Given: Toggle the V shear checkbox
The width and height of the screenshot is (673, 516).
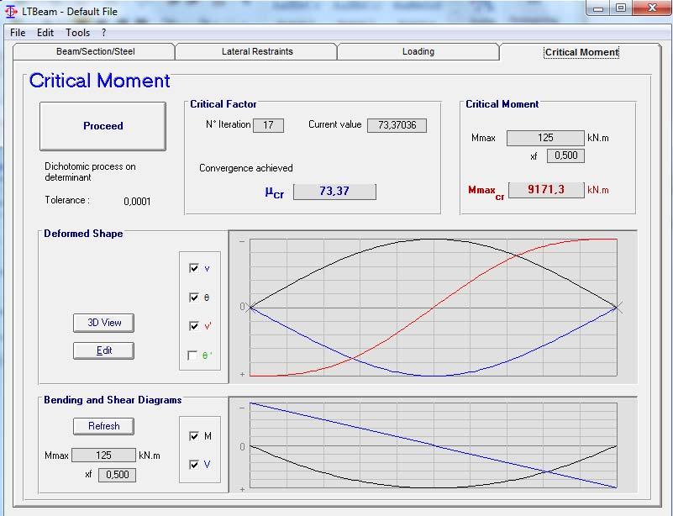Looking at the screenshot, I should pos(193,465).
